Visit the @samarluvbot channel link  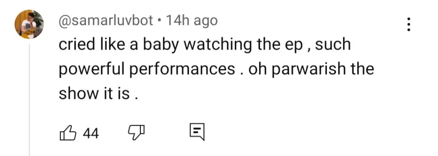[106, 20]
